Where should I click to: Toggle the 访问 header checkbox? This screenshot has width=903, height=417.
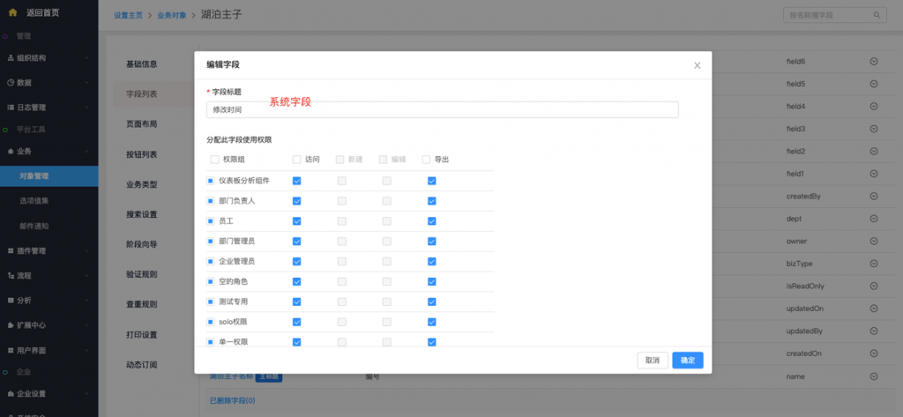297,160
